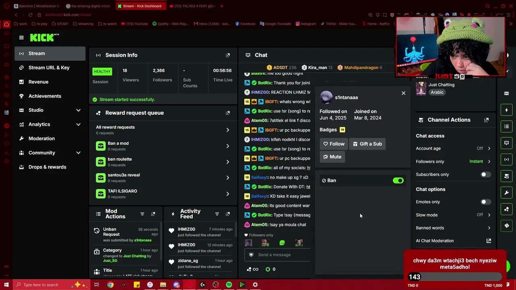Pop out the Reward request queue panel
This screenshot has height=290, width=516.
pyautogui.click(x=228, y=113)
